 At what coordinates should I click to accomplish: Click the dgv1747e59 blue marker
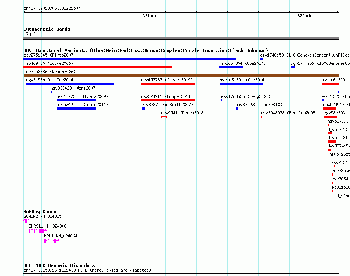tap(293, 67)
